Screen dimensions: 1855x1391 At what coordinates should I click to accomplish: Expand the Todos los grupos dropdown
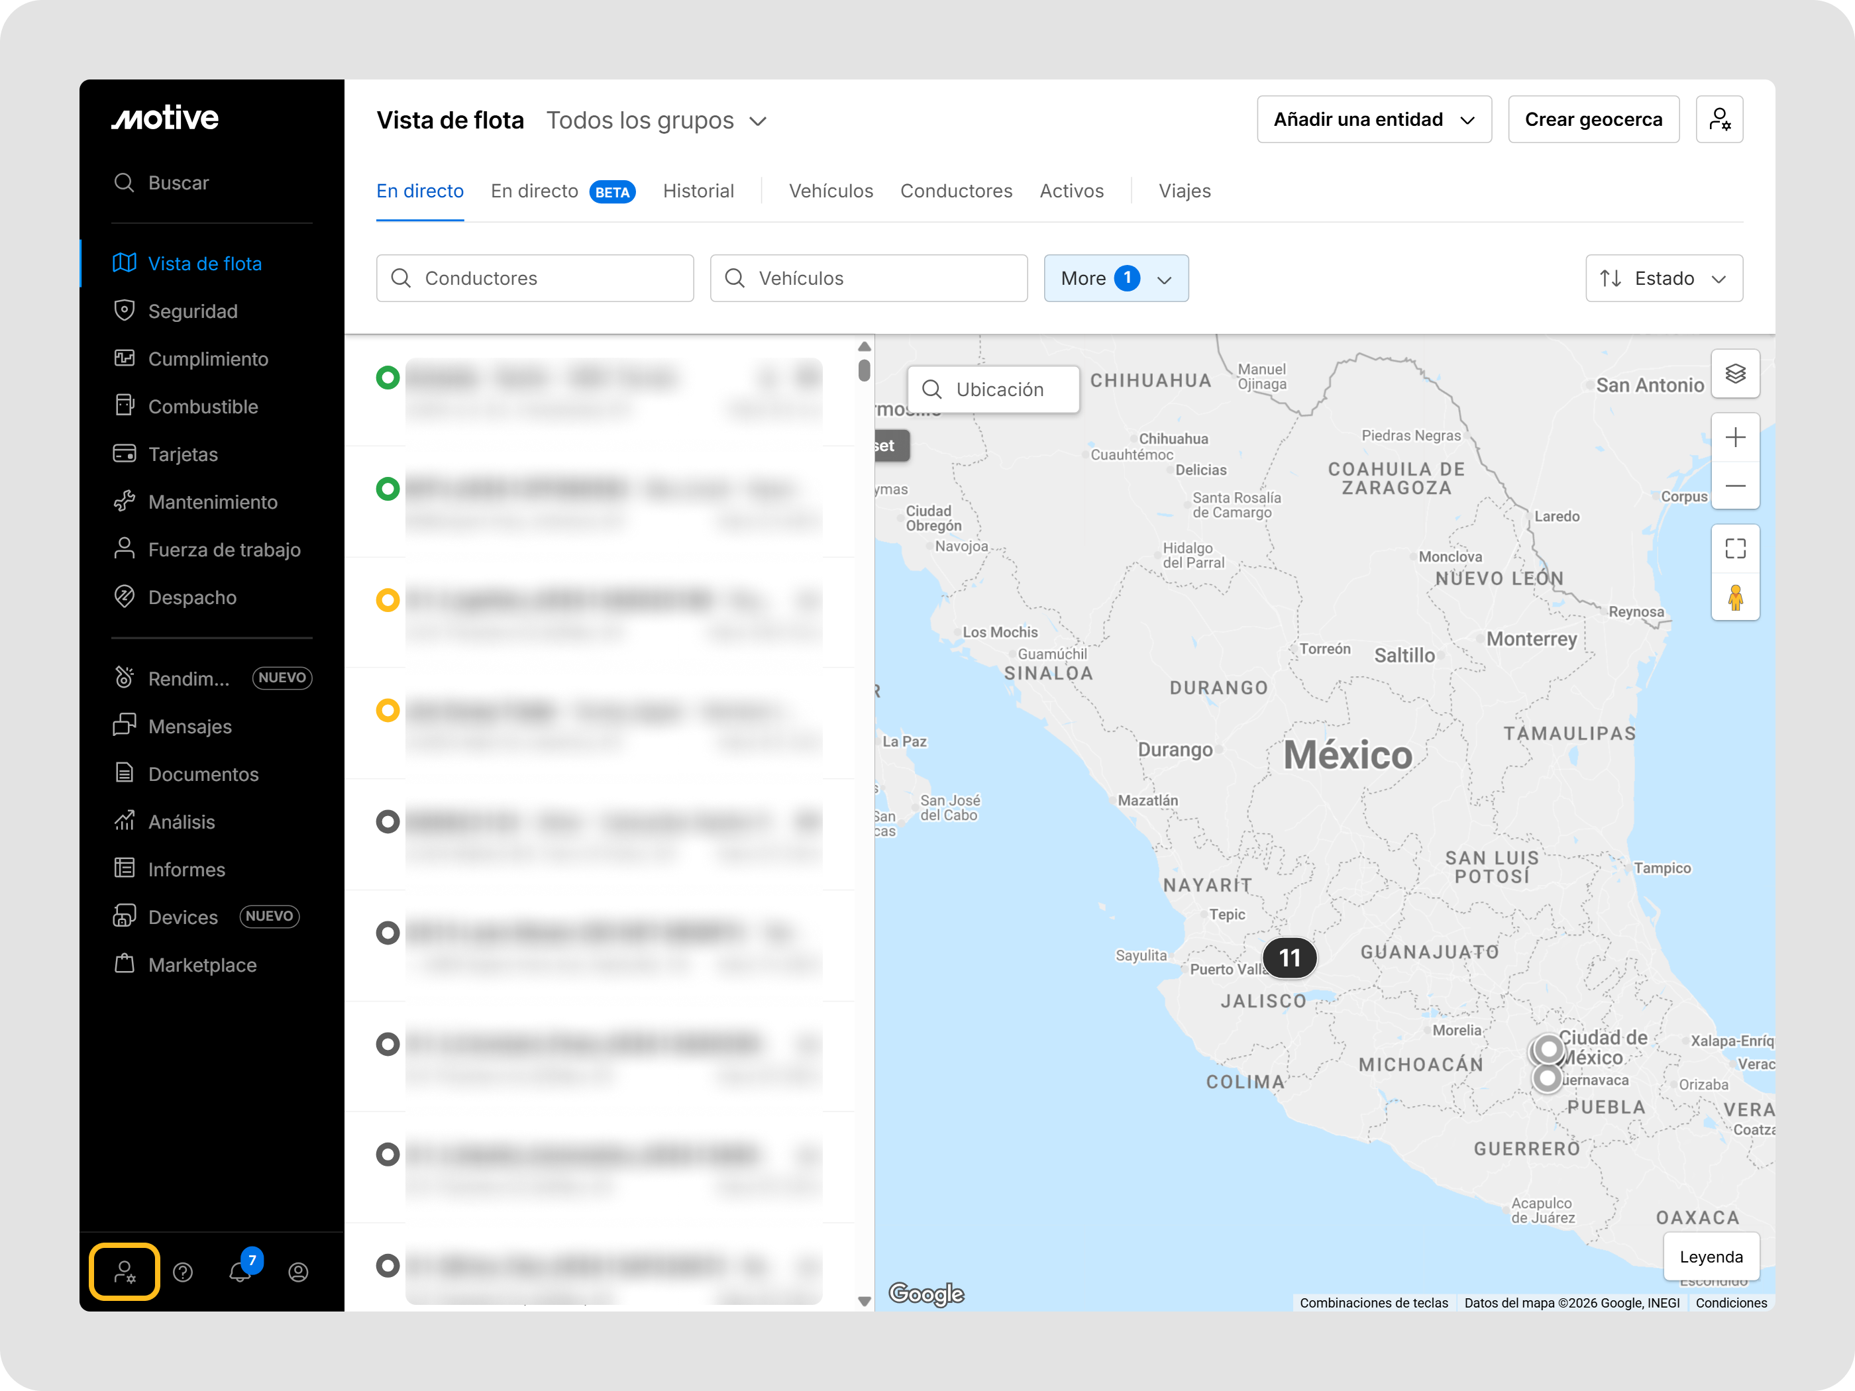[x=657, y=121]
